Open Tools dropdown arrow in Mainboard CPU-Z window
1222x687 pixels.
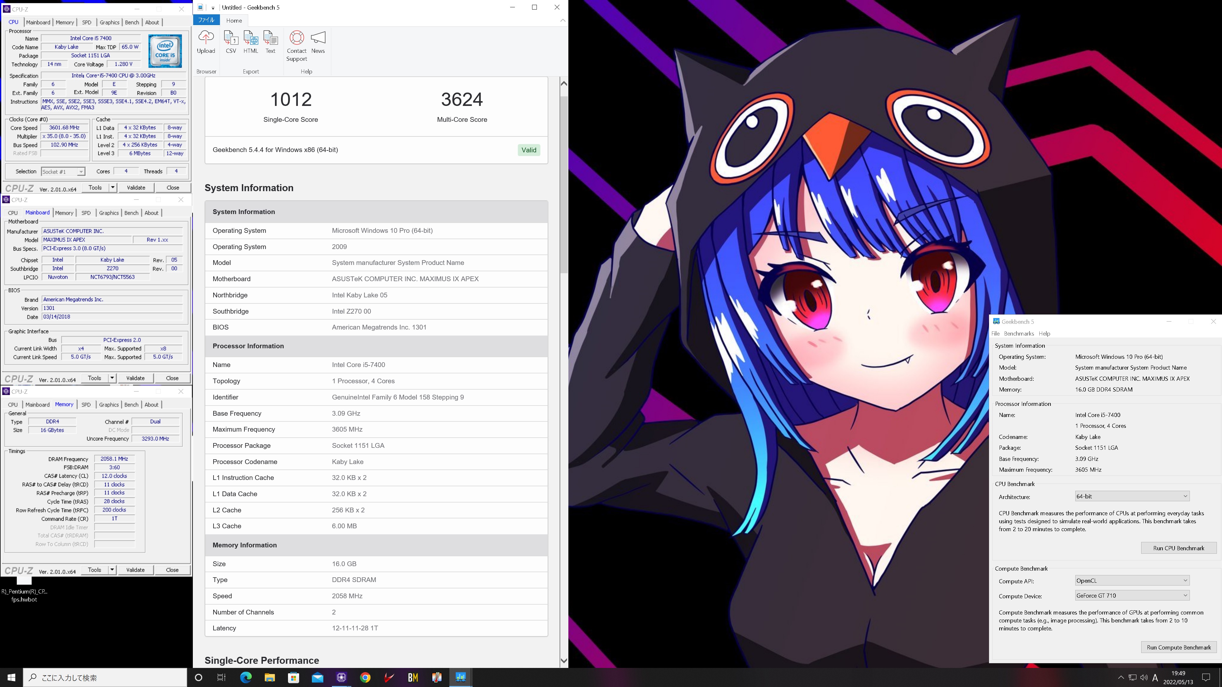[x=112, y=378]
